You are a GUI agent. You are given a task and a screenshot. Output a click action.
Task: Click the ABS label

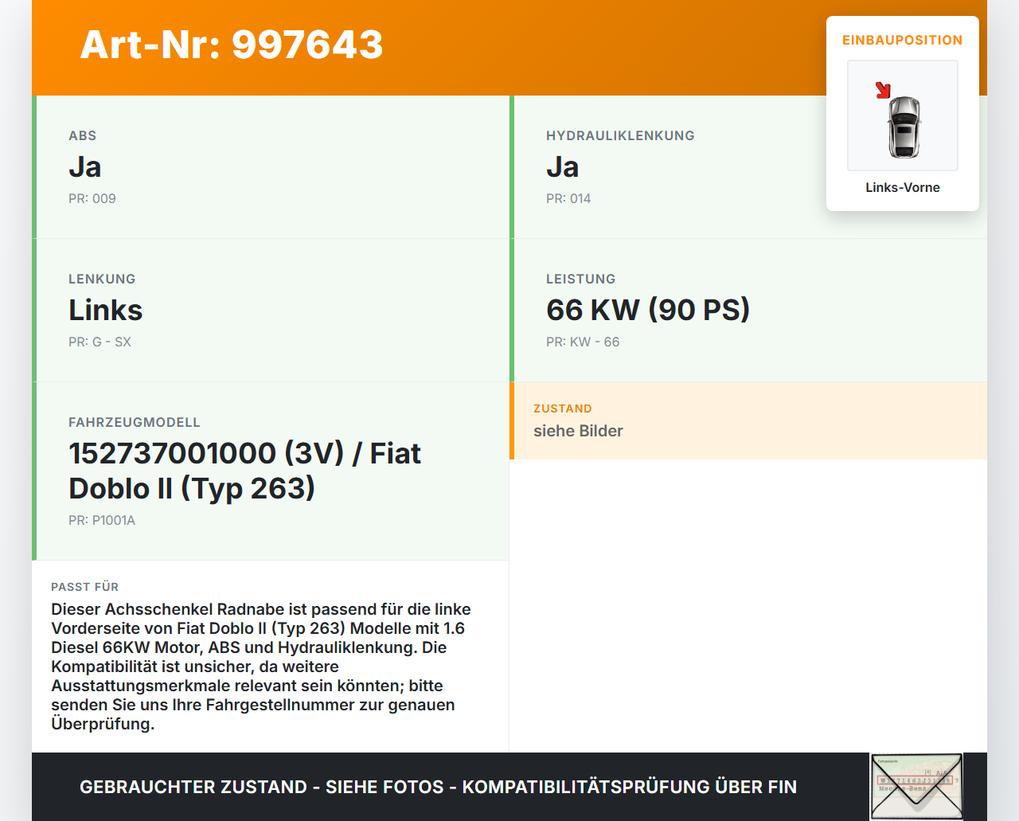[x=83, y=135]
